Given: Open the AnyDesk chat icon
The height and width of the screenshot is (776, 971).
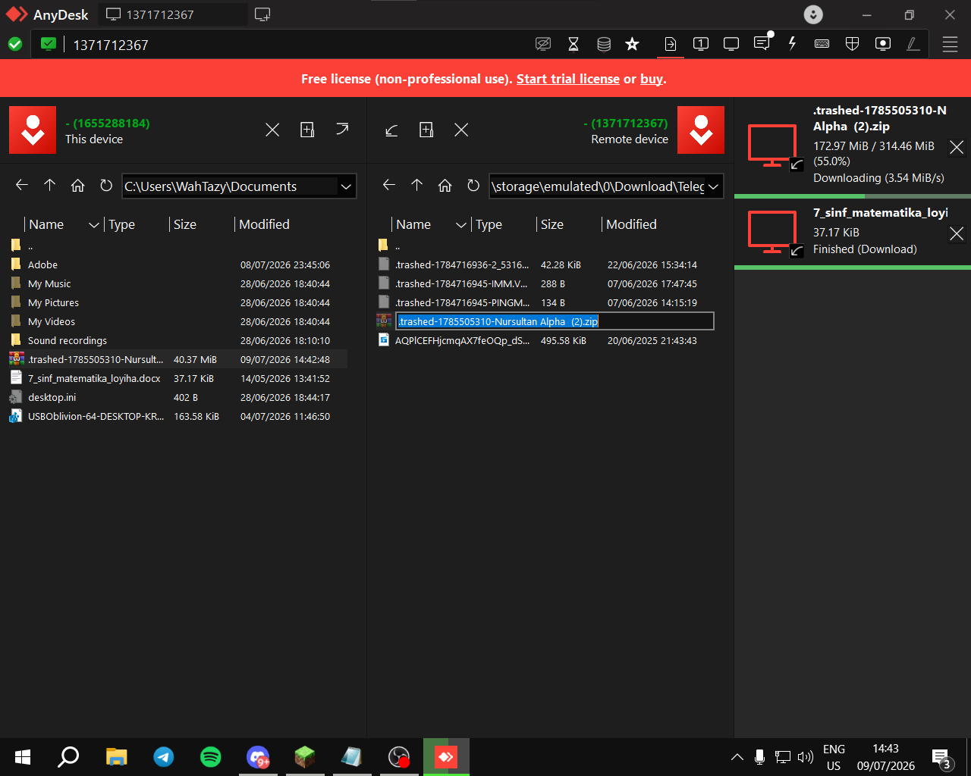Looking at the screenshot, I should tap(762, 44).
